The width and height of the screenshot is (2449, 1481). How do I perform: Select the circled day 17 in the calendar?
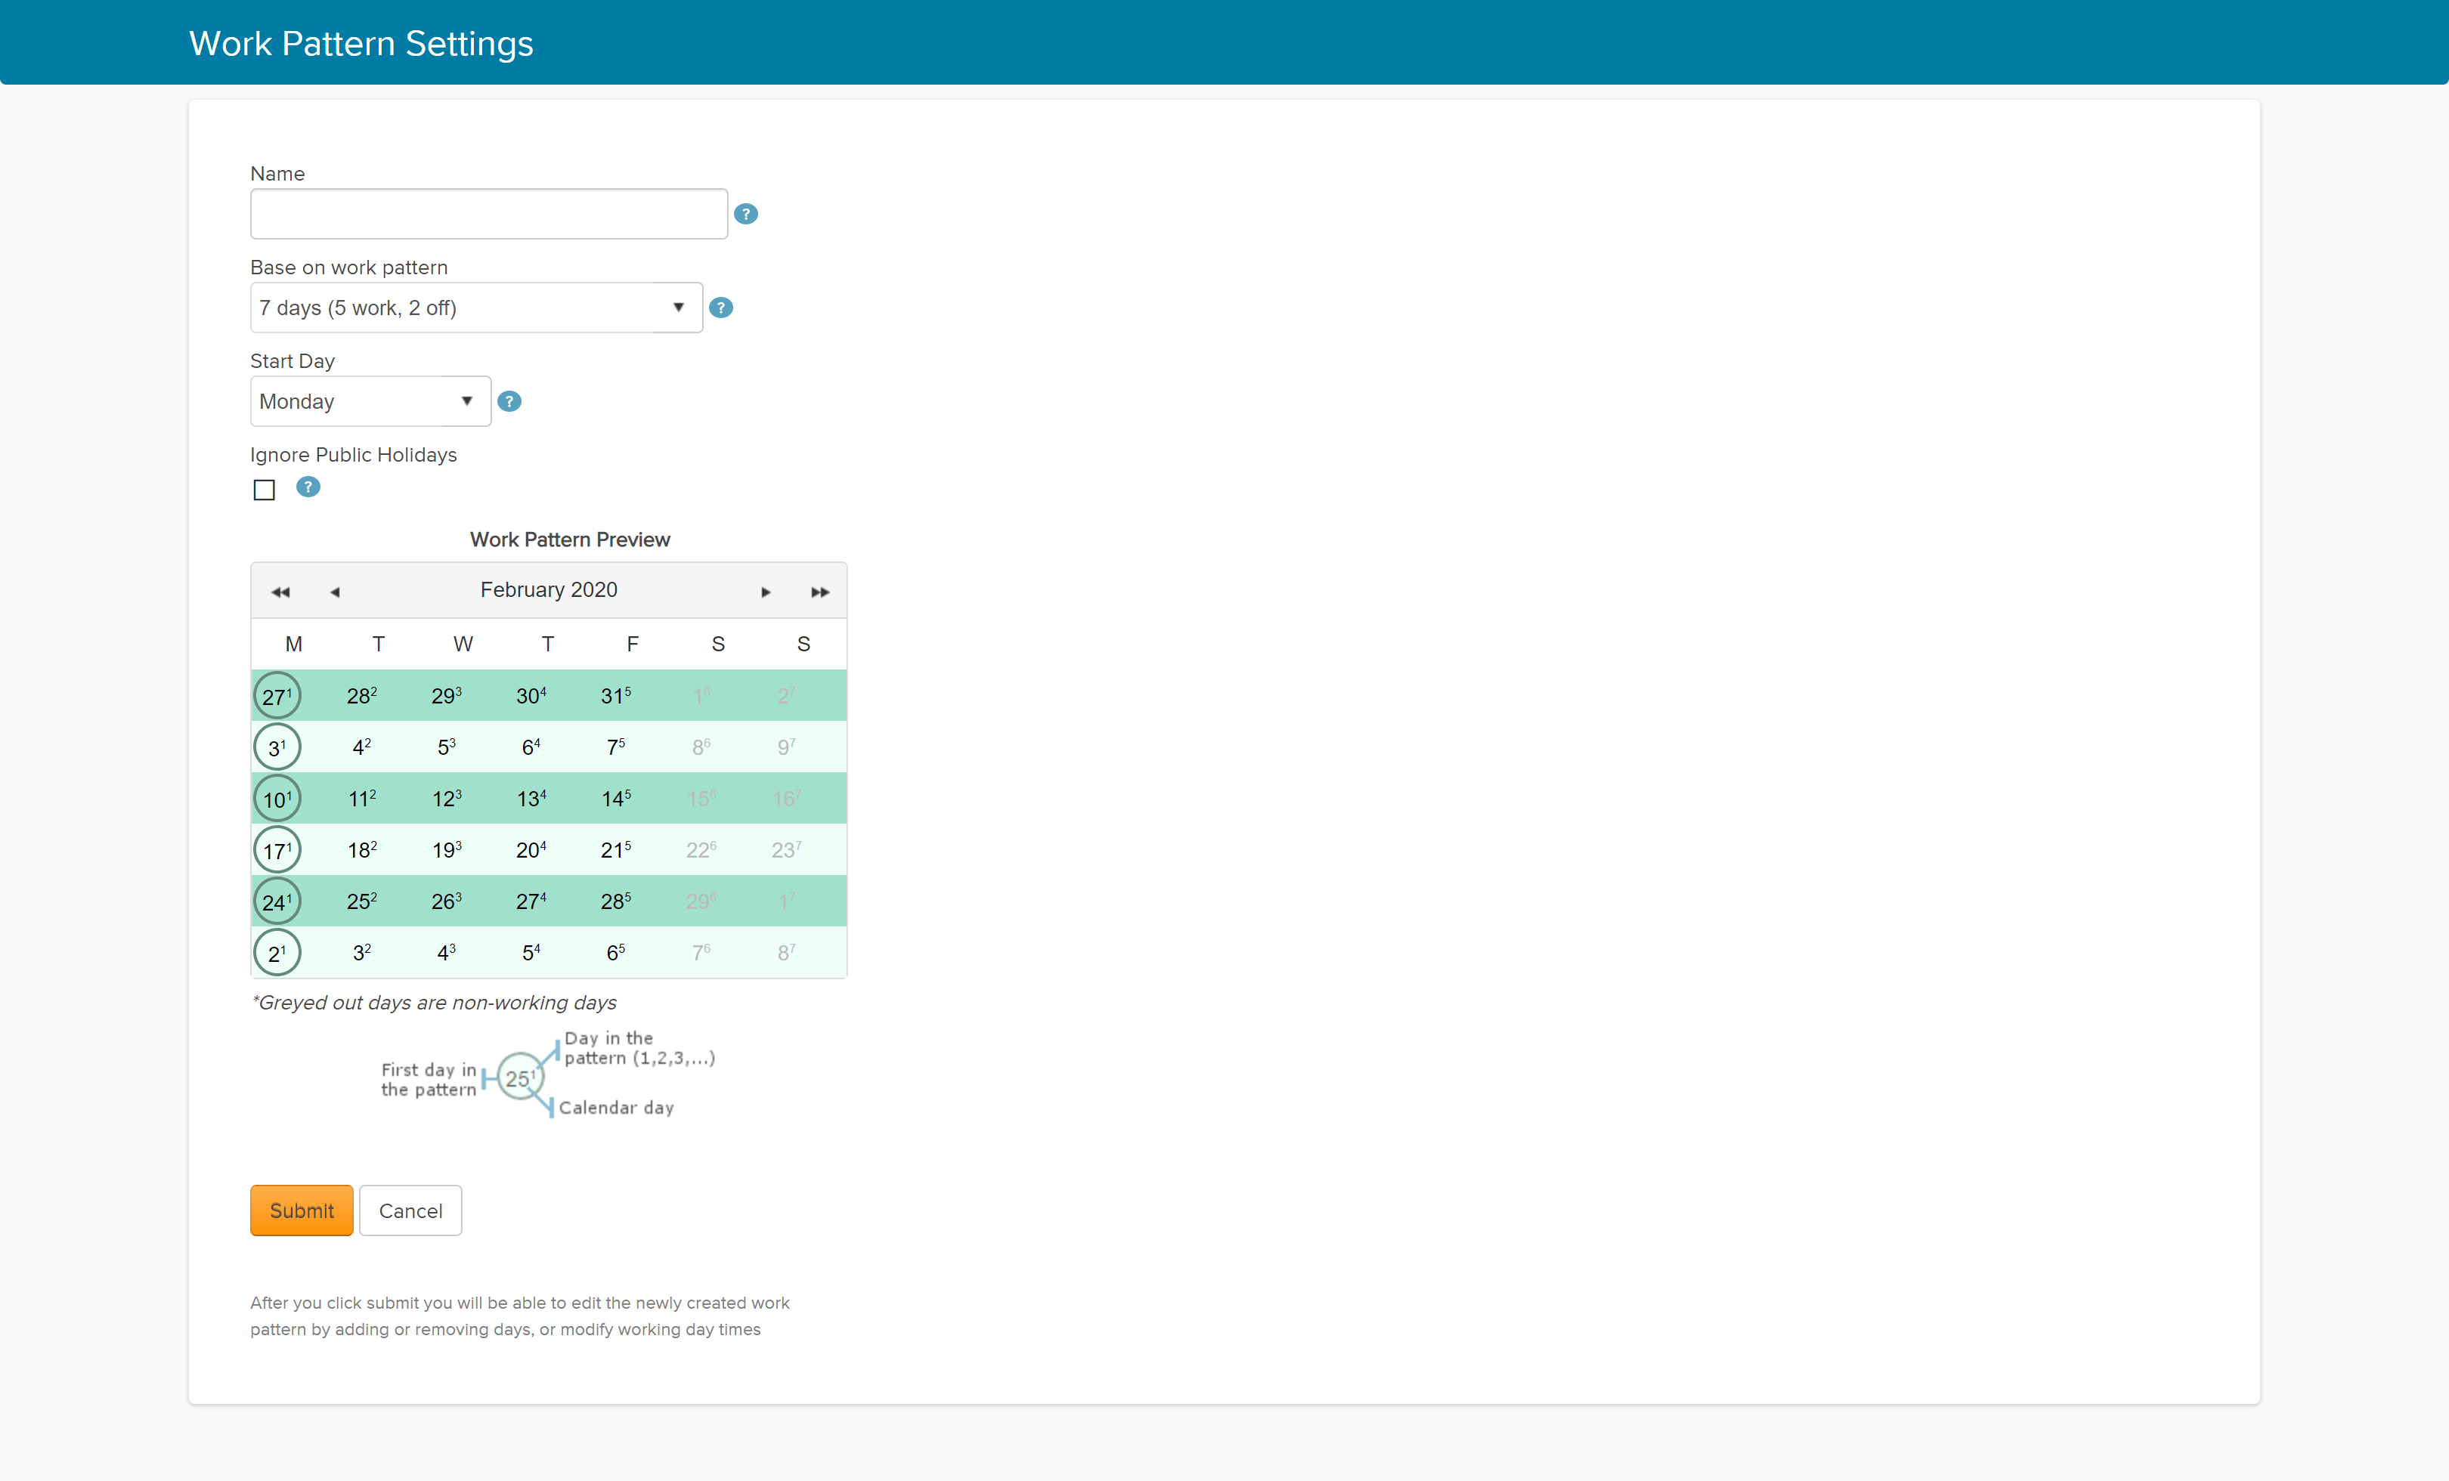pos(277,850)
